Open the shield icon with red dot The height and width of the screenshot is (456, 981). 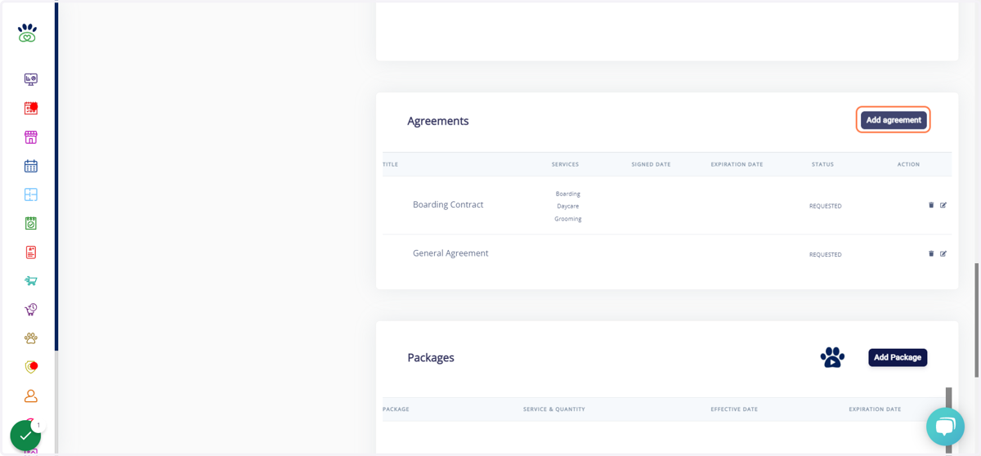click(30, 367)
